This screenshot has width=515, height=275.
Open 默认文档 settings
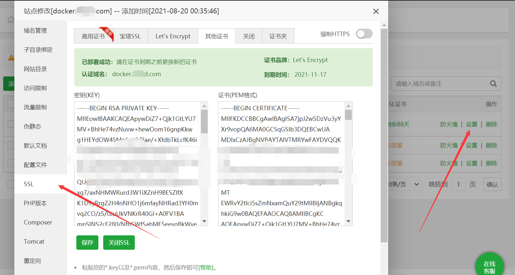(x=35, y=146)
